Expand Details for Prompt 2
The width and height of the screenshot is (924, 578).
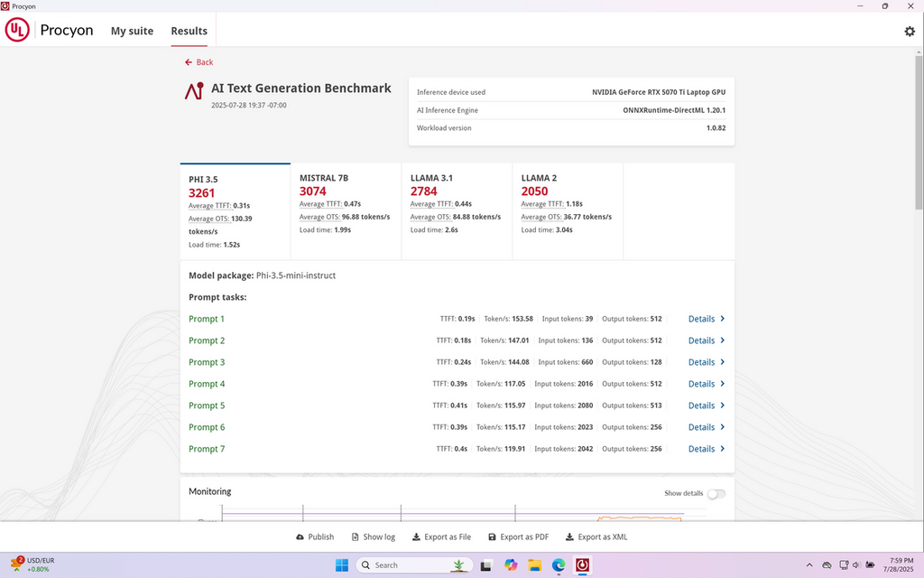(707, 340)
